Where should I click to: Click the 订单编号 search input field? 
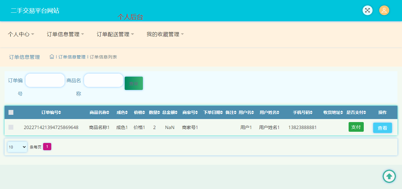pyautogui.click(x=45, y=80)
